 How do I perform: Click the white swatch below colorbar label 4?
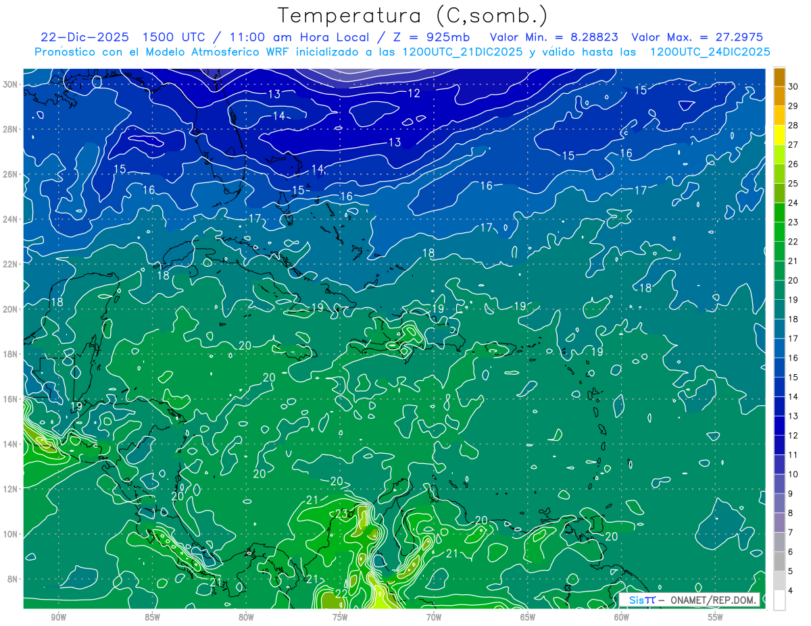coord(779,600)
